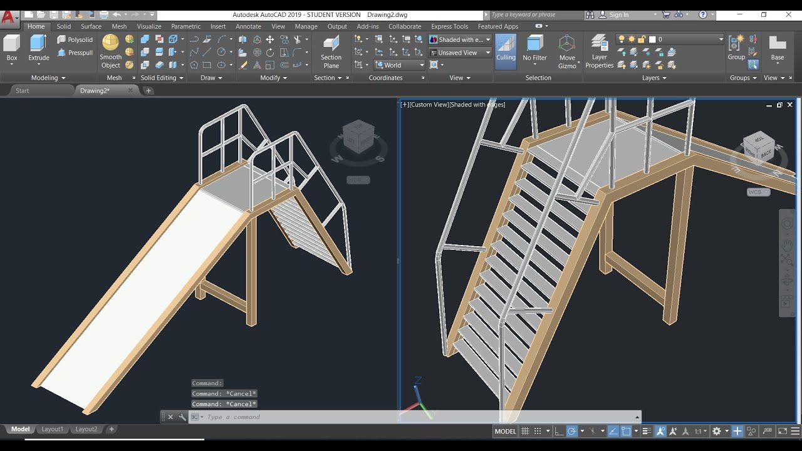Viewport: 802px width, 451px height.
Task: Click the [+] viewport controls label
Action: [405, 105]
